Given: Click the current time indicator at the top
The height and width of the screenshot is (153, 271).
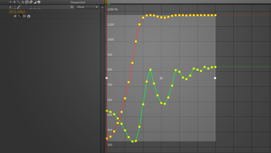Looking at the screenshot, I should point(106,2).
